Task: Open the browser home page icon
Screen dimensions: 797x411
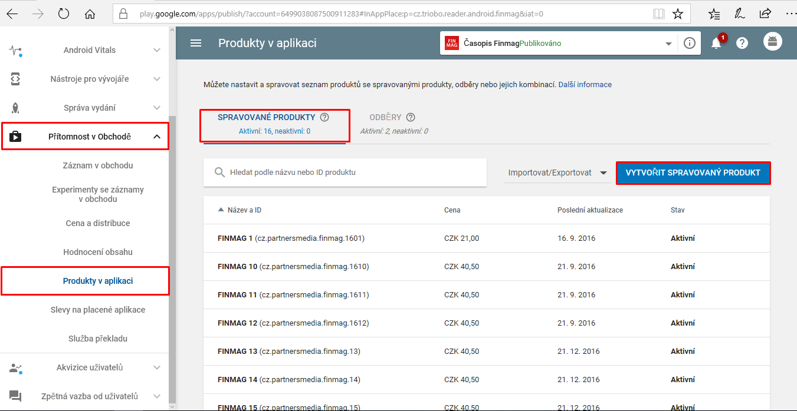Action: [x=90, y=14]
